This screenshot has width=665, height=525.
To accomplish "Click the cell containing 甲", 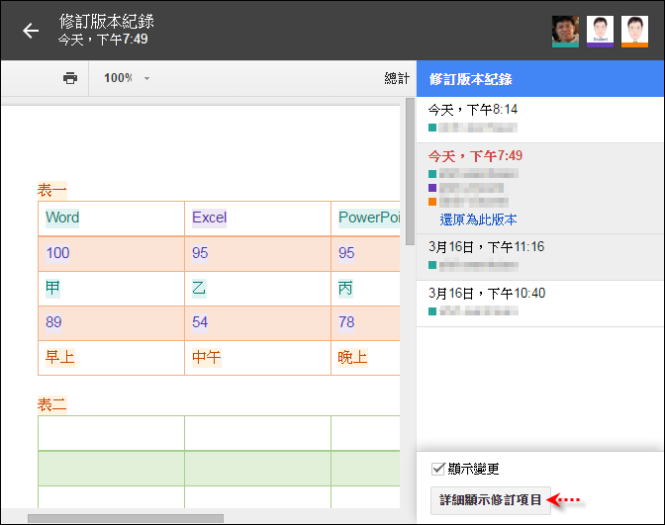I will (111, 289).
